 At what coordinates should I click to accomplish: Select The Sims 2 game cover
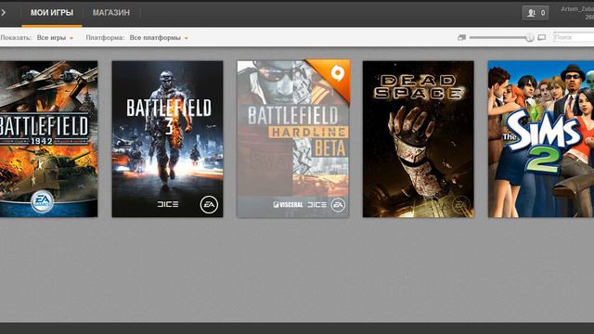pos(541,139)
